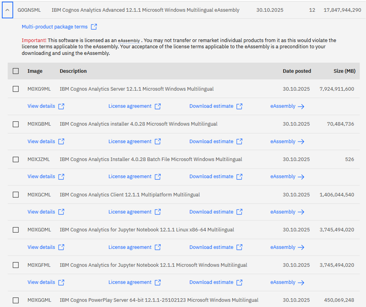The image size is (366, 307).
Task: Tick the M0XJZML Batch File checkbox
Action: click(16, 159)
